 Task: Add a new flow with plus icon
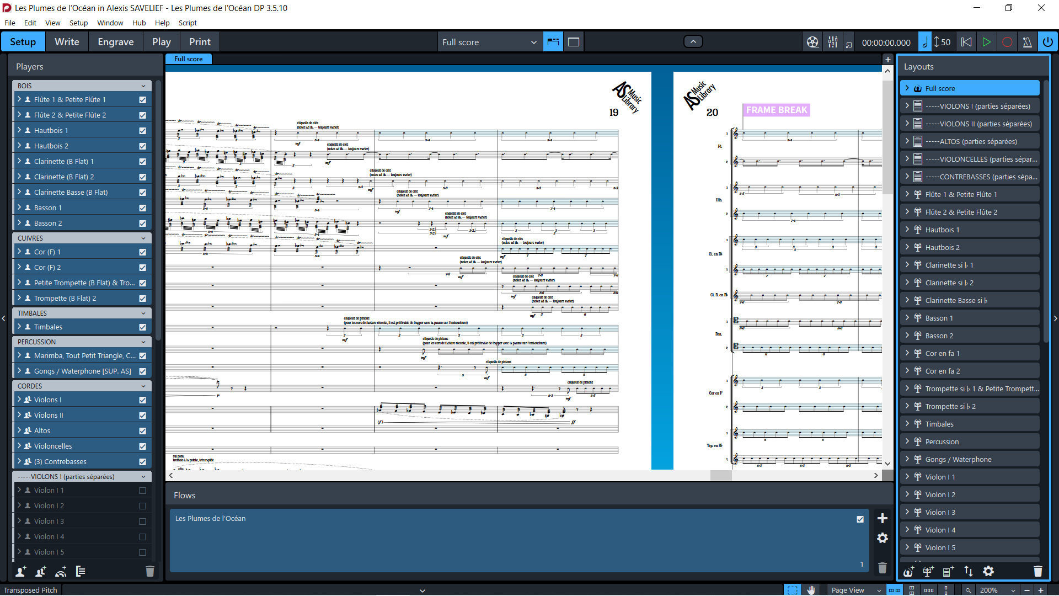pos(882,518)
